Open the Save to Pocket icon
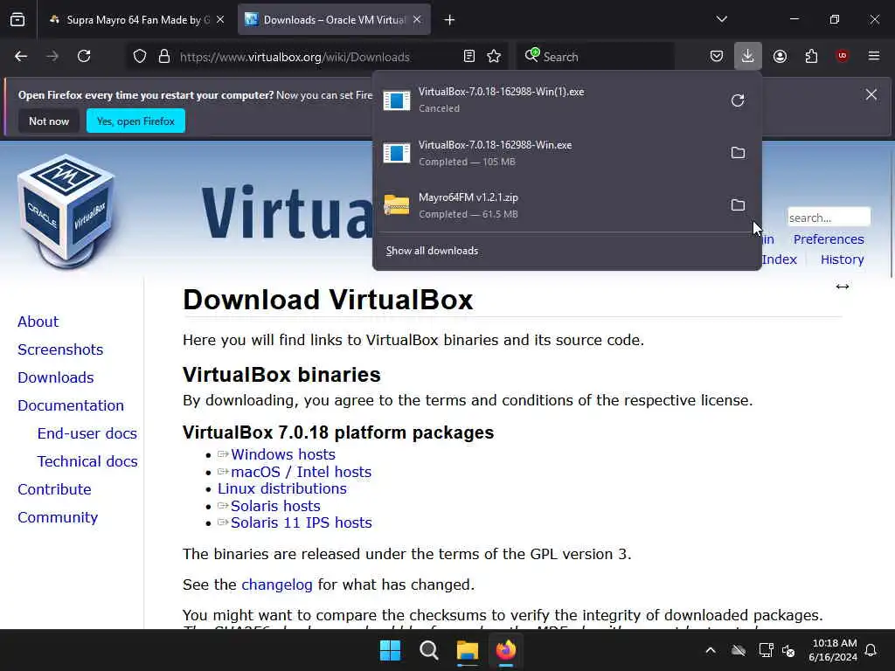This screenshot has height=671, width=895. [x=717, y=57]
